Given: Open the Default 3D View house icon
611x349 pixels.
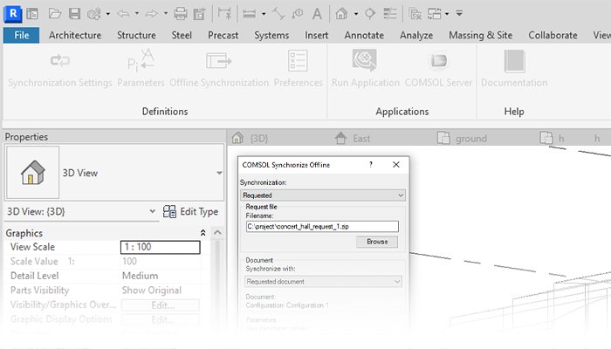Looking at the screenshot, I should tap(342, 14).
